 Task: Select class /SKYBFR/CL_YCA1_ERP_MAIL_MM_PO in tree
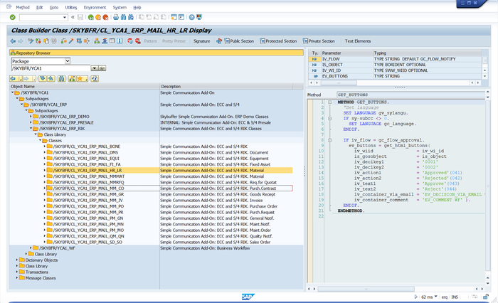(89, 206)
